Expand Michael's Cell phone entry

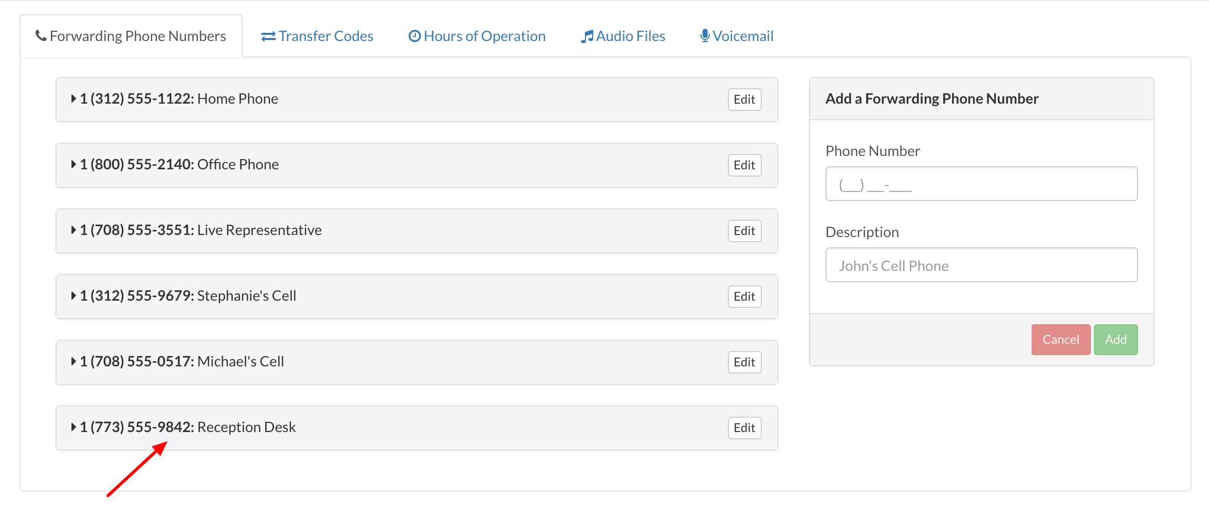point(73,361)
